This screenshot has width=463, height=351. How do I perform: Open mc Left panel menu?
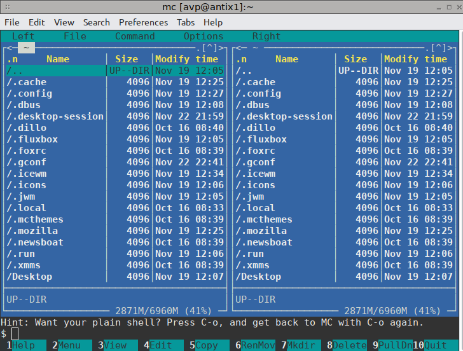[23, 36]
